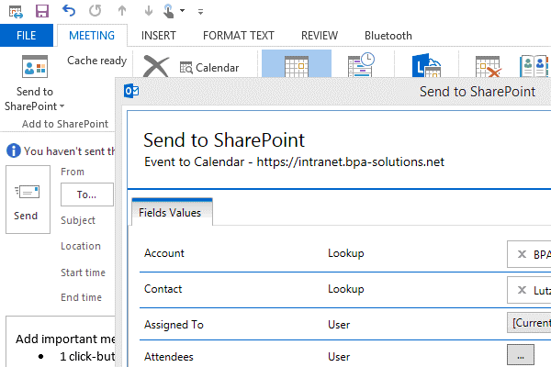Viewport: 551px width, 367px height.
Task: Select the Fields Values tab
Action: 172,213
